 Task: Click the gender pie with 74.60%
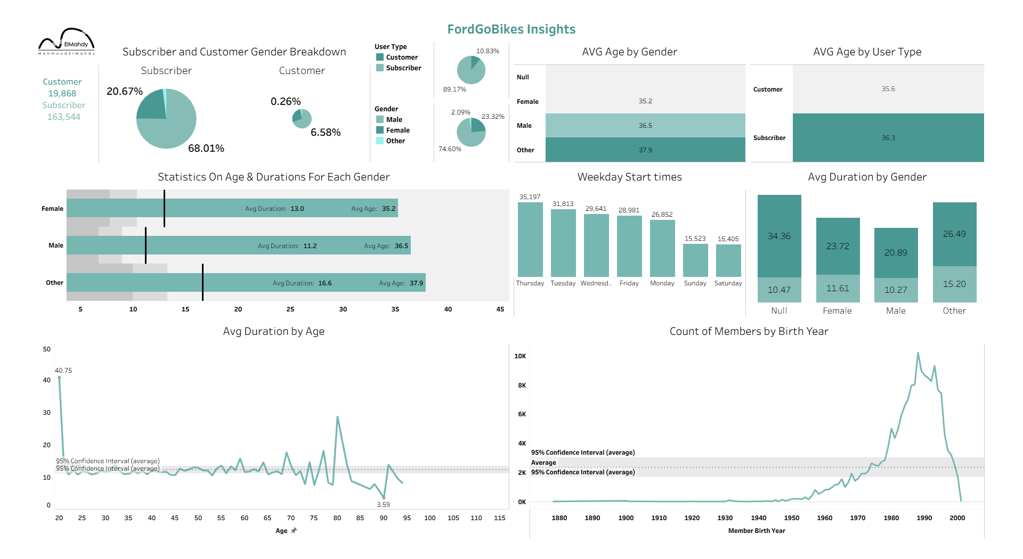471,132
